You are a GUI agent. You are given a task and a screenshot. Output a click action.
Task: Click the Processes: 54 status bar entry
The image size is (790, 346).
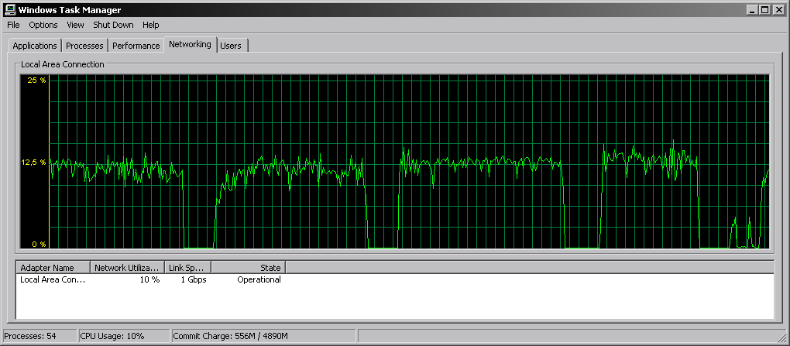(39, 336)
